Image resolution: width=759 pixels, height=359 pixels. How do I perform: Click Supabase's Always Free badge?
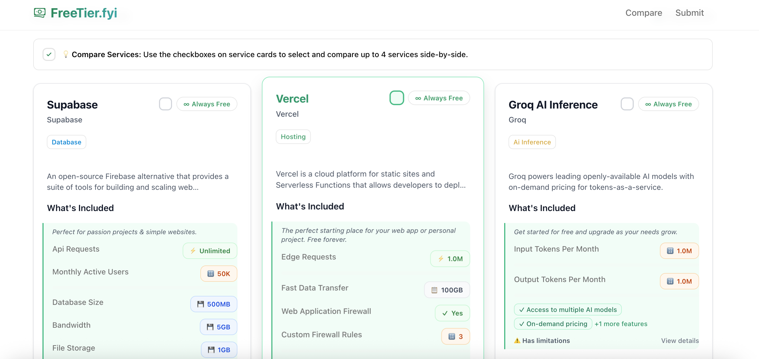point(207,104)
